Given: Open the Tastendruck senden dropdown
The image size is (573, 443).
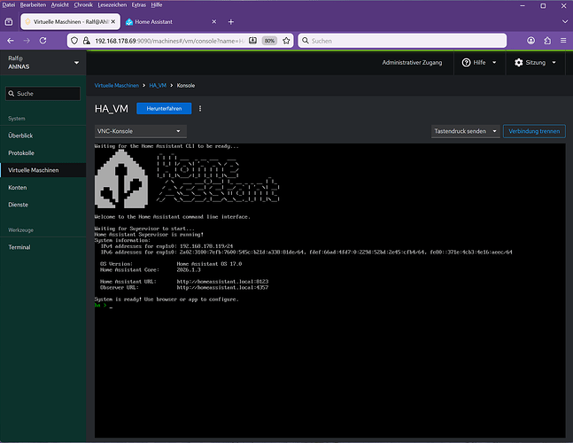Looking at the screenshot, I should tap(464, 131).
